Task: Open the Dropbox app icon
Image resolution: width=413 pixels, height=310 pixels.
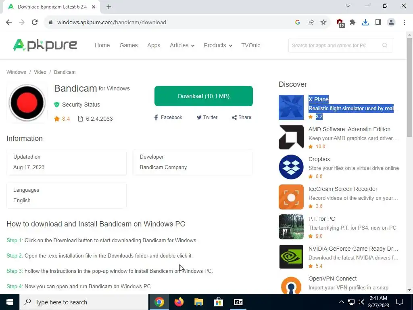Action: pos(291,167)
